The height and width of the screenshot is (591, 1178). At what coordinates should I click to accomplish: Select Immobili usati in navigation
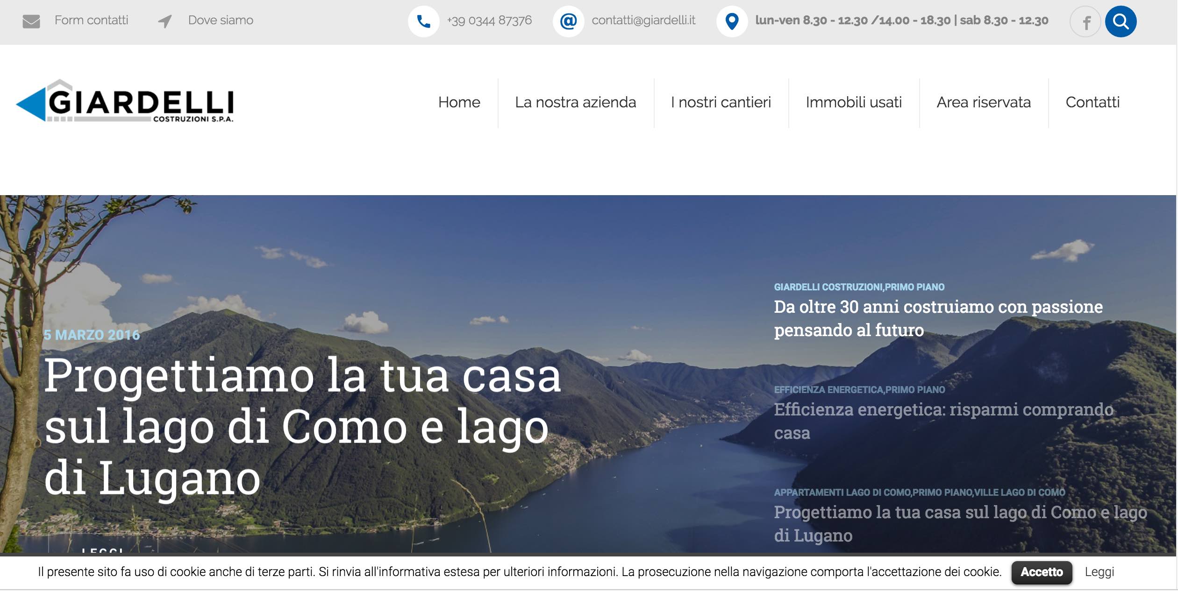(x=854, y=102)
